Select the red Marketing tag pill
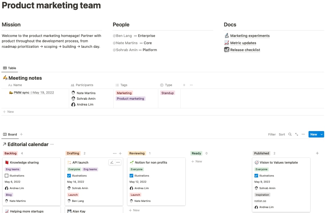This screenshot has height=213, width=325. (124, 93)
